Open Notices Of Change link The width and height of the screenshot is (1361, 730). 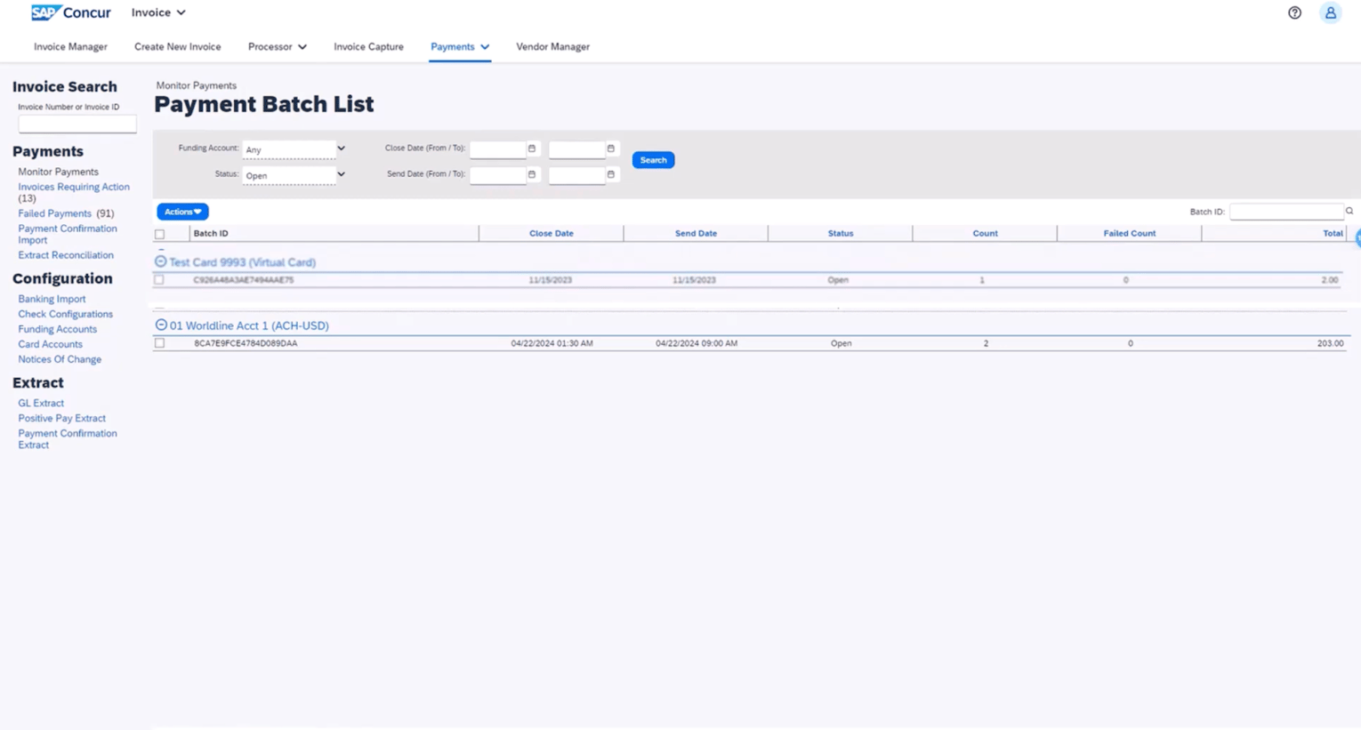pyautogui.click(x=60, y=359)
